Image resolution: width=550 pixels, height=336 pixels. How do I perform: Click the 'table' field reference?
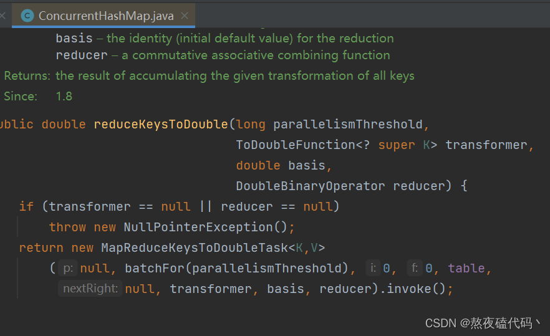coord(466,268)
